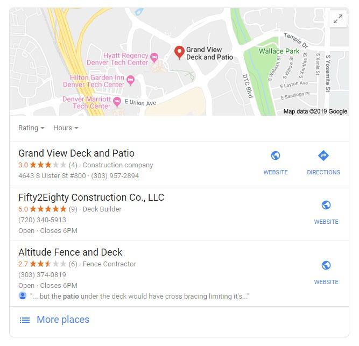Screen dimensions: 359x346
Task: Get directions to Grand View Deck and Patio
Action: (x=323, y=156)
